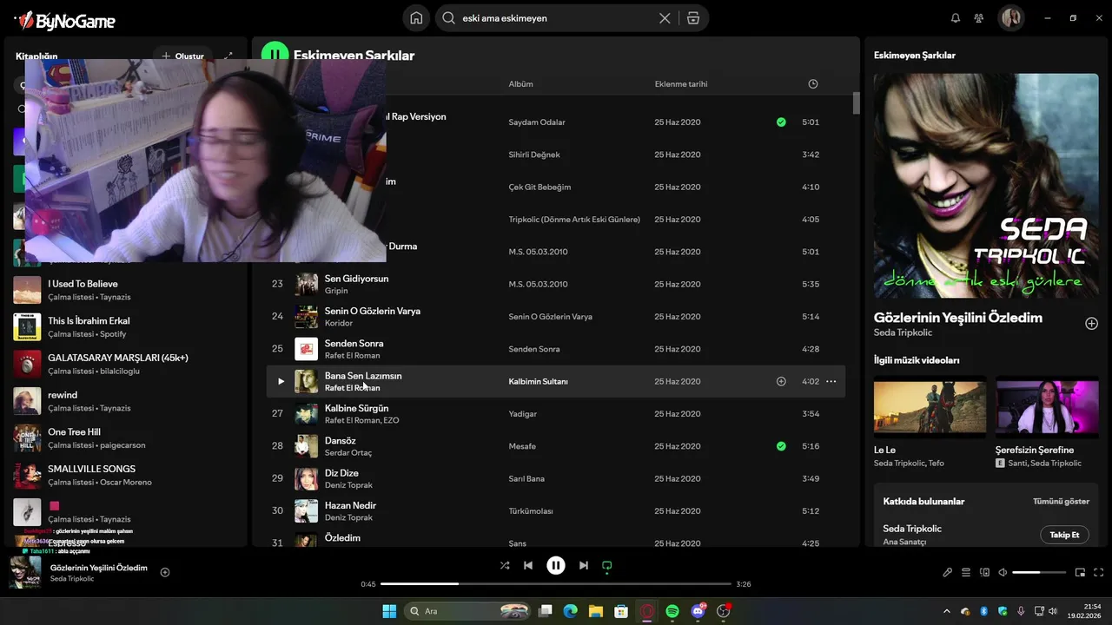Sort tracks by Albüm column header

[x=520, y=84]
